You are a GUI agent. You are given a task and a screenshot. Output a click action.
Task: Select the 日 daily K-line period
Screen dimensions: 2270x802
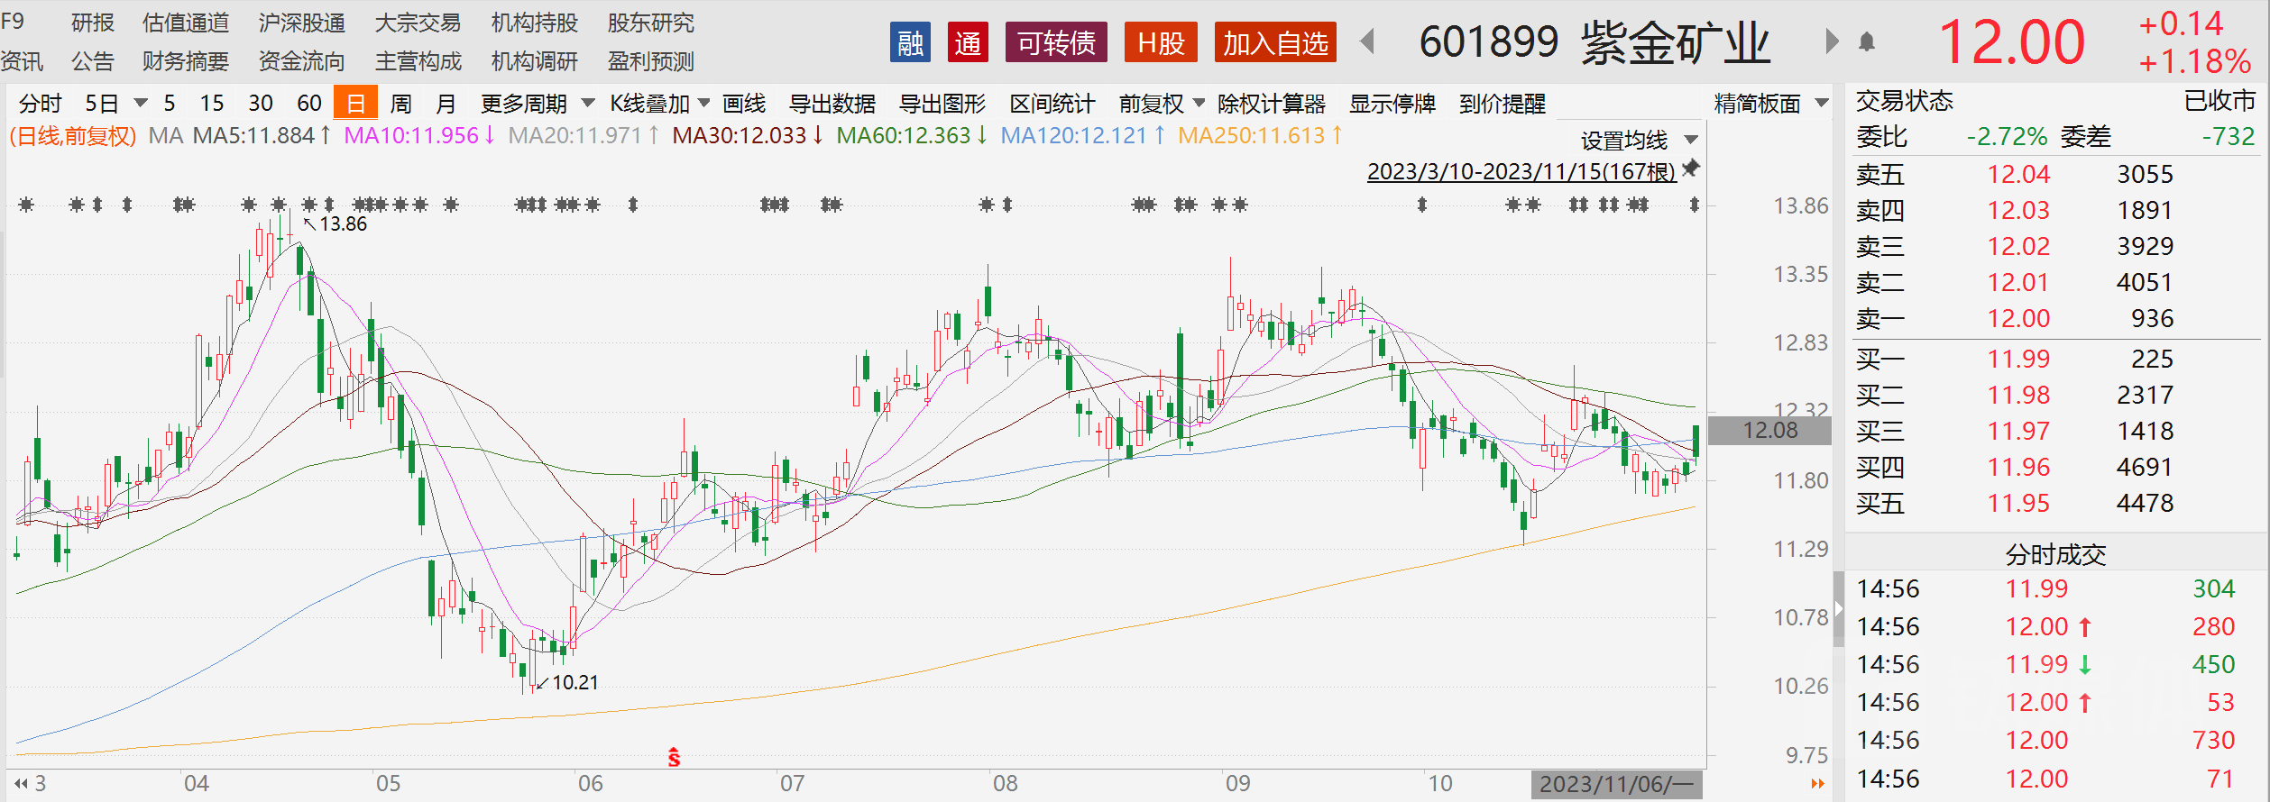(355, 104)
